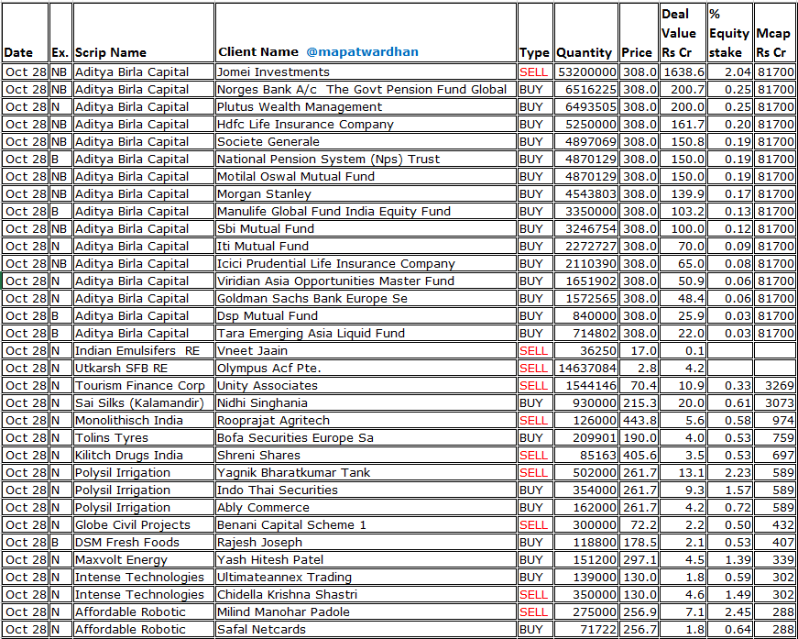This screenshot has width=798, height=639.
Task: Select the Yash Hitesh Patel cell
Action: 366,559
